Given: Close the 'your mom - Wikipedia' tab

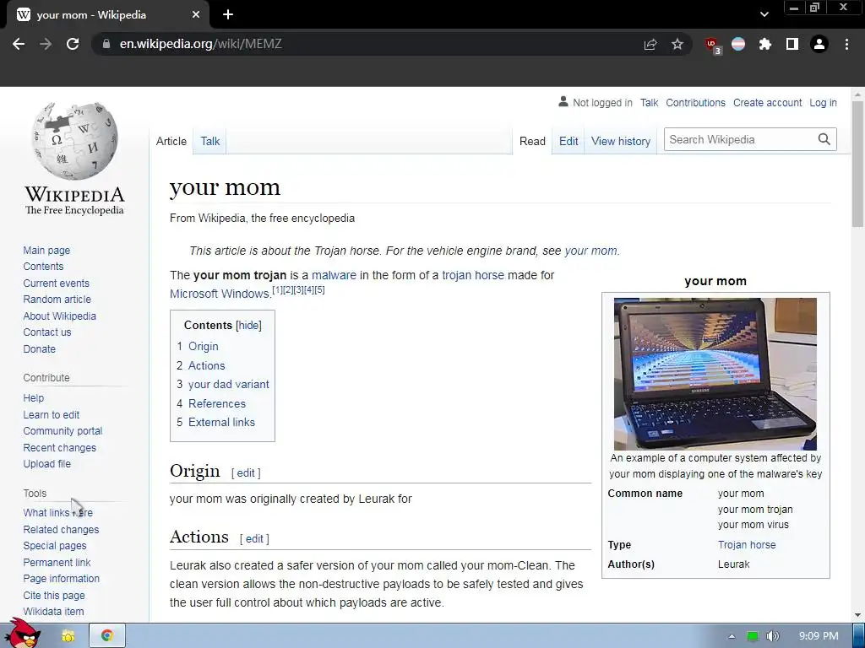Looking at the screenshot, I should pyautogui.click(x=196, y=15).
